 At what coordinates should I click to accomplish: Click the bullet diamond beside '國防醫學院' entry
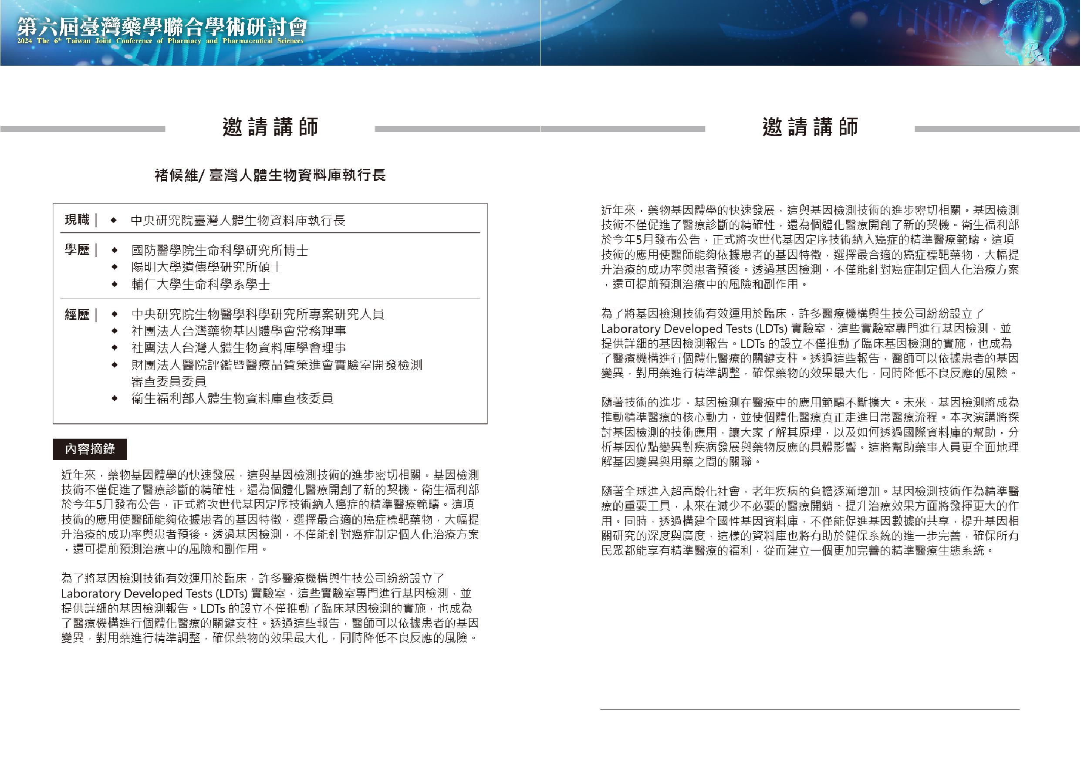(115, 250)
